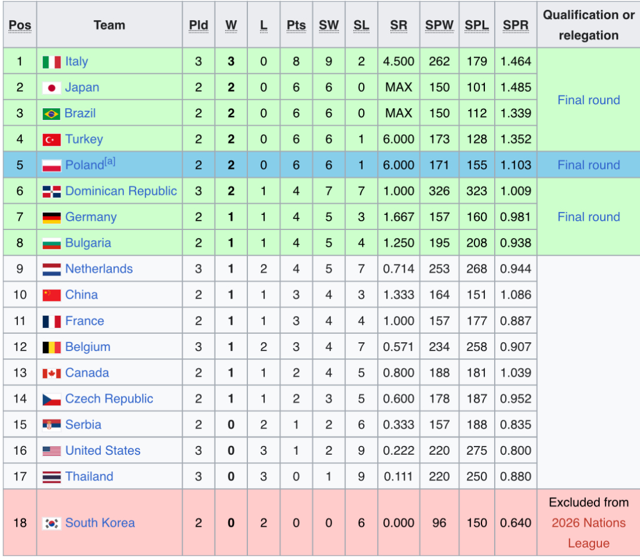Click the Japan flag icon
The image size is (640, 559).
click(x=51, y=88)
